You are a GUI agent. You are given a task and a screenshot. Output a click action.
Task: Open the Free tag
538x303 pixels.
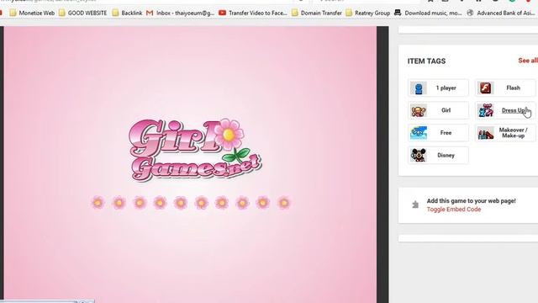coord(438,133)
